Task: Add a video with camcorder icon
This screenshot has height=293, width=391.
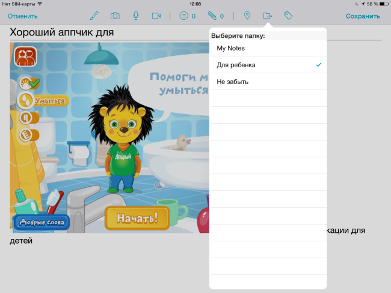Action: [x=156, y=16]
